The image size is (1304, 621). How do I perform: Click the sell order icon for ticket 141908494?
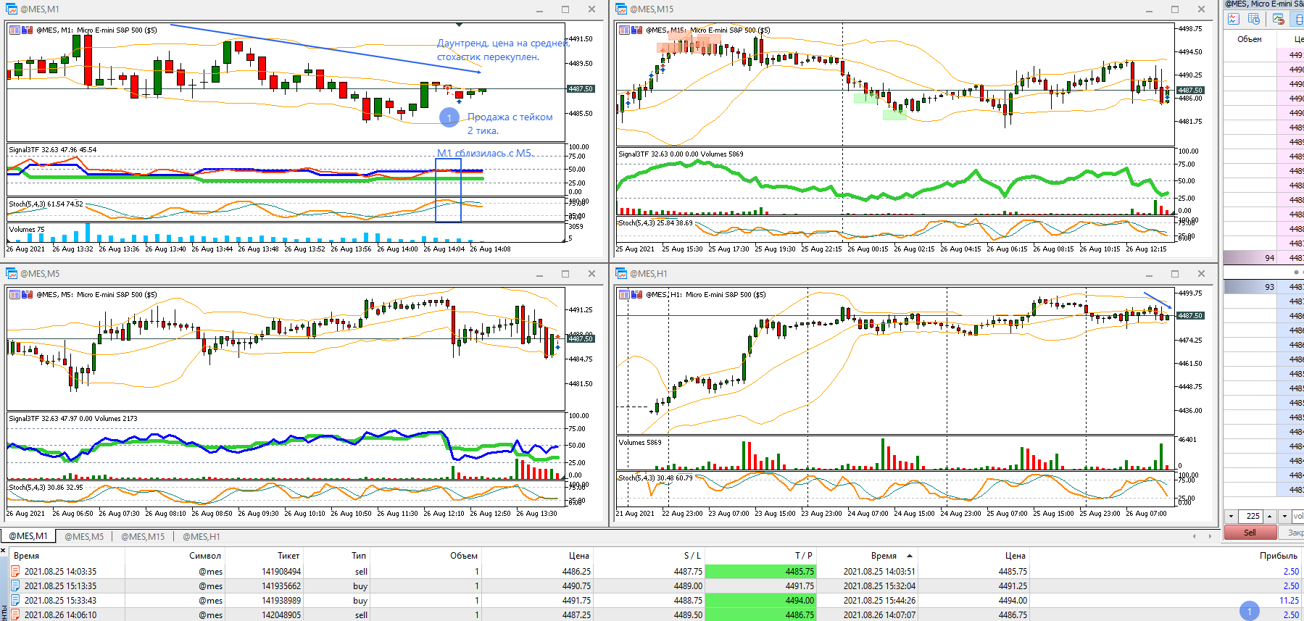pos(16,571)
